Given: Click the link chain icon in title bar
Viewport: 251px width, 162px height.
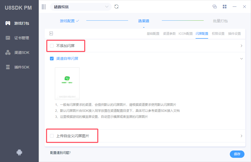Looking at the screenshot, I should click(214, 7).
